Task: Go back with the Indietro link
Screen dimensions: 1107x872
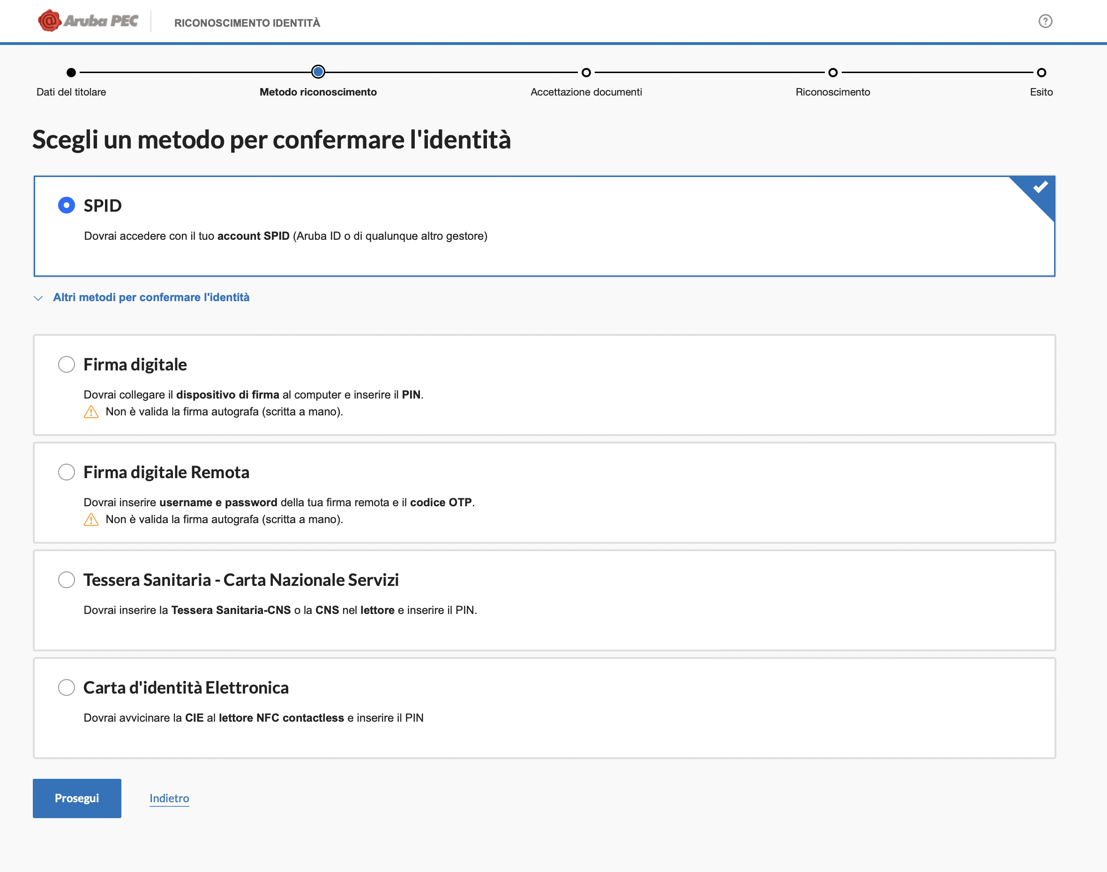Action: click(169, 798)
